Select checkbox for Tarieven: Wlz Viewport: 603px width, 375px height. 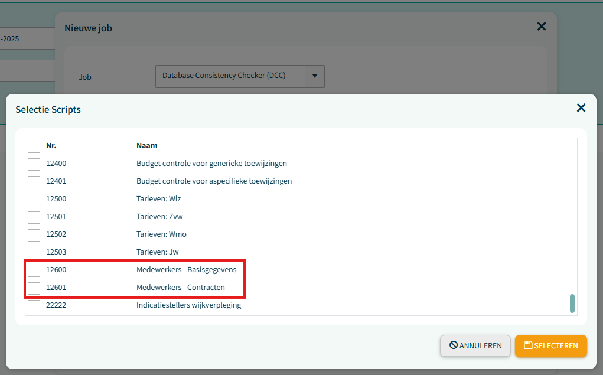[34, 199]
